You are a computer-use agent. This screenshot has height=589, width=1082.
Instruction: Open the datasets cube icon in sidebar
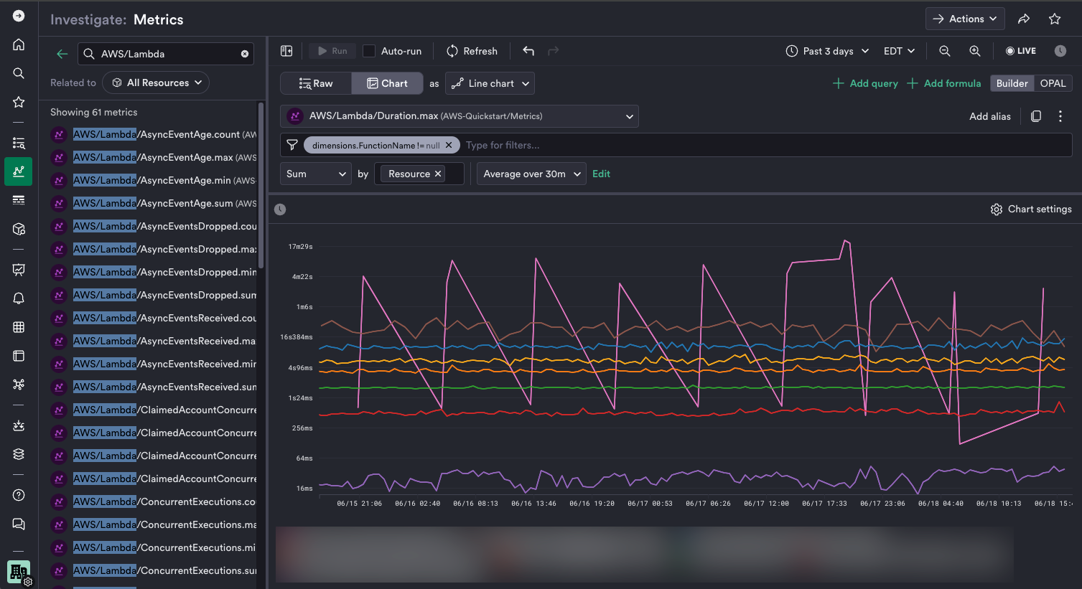point(19,229)
